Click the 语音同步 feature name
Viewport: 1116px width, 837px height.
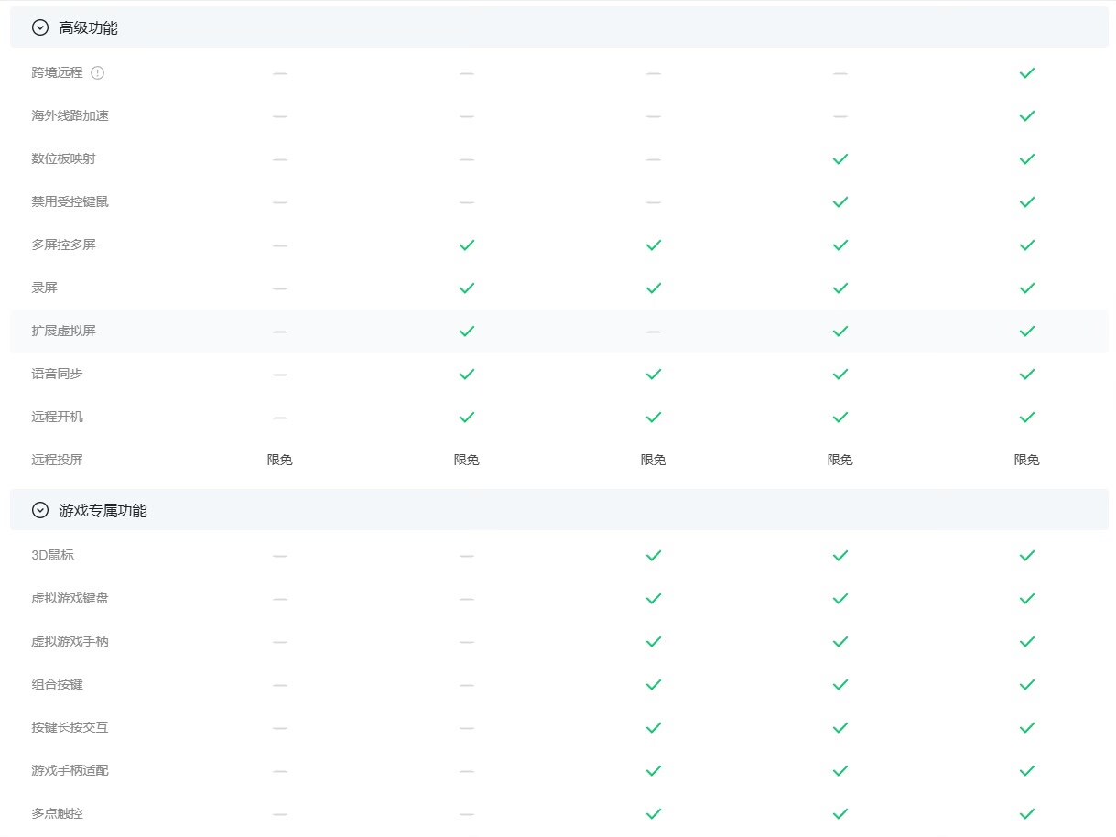coord(57,374)
